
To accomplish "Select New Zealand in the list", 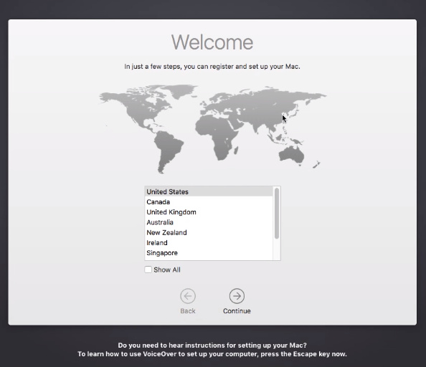I will tap(209, 233).
